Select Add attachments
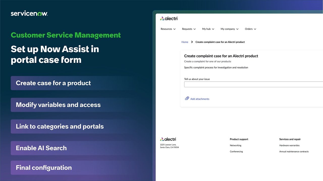Viewport: 323px width, 181px height. click(x=200, y=99)
